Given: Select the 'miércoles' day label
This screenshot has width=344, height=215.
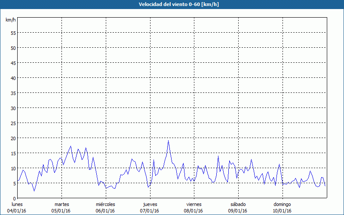Looking at the screenshot, I should [x=105, y=204].
